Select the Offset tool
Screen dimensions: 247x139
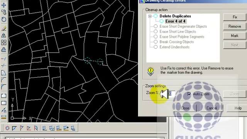click(x=3, y=50)
